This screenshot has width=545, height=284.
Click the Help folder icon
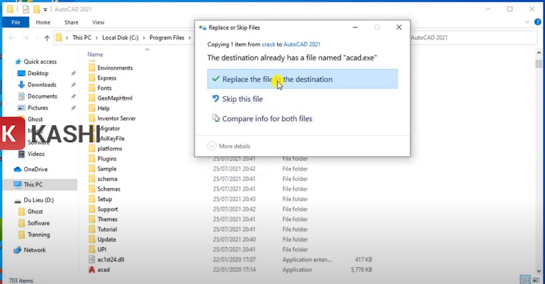(x=92, y=108)
